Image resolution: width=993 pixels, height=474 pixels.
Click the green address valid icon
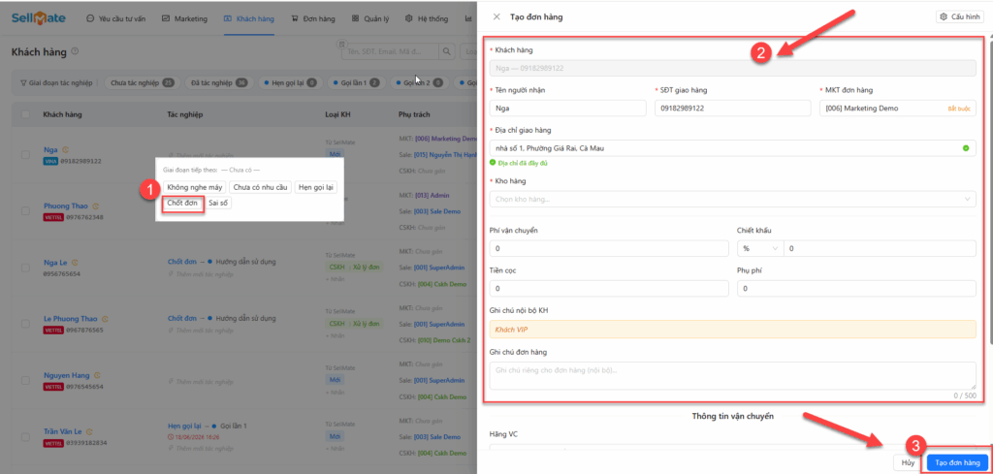tap(966, 148)
